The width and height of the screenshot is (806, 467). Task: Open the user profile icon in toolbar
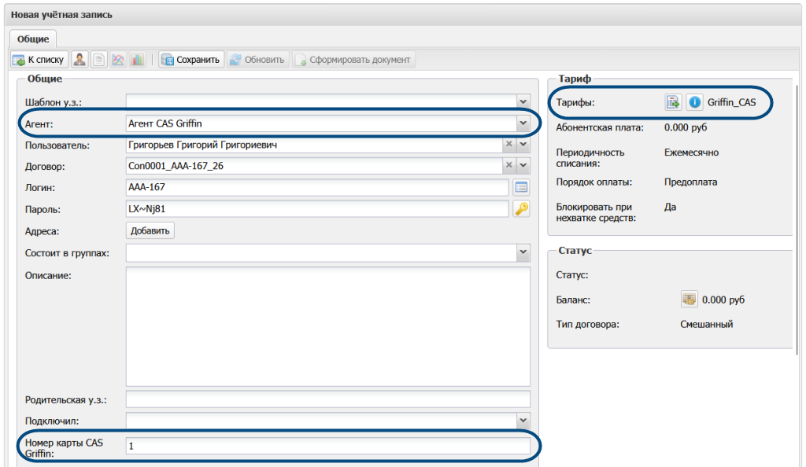(x=79, y=60)
